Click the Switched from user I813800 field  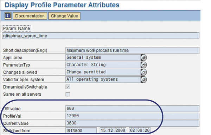[x=81, y=130]
